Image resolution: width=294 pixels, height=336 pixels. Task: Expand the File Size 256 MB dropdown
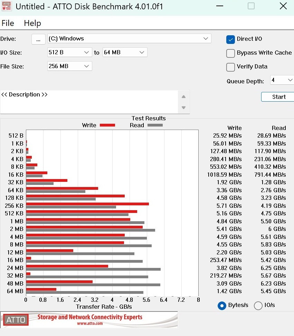(x=69, y=66)
